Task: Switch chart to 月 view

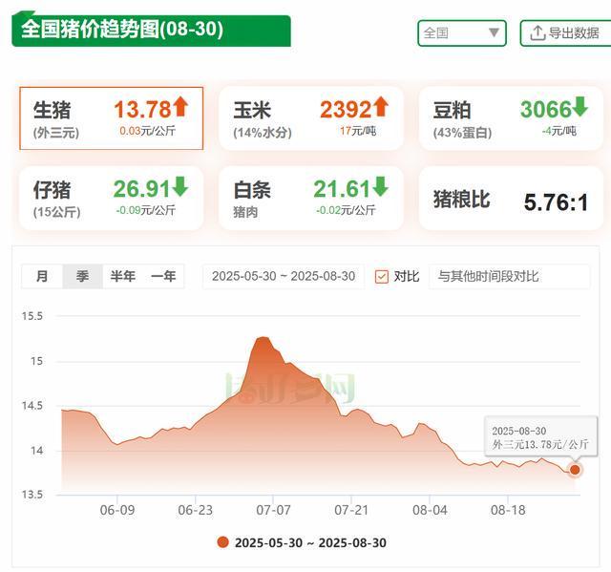Action: click(42, 277)
